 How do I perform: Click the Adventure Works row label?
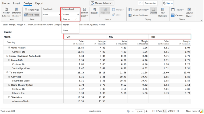(21, 101)
